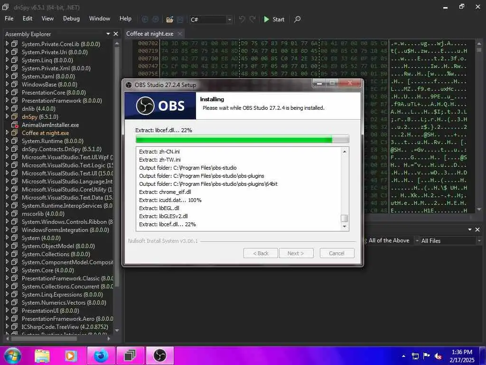Click the Undo toolbar icon

pos(242,19)
